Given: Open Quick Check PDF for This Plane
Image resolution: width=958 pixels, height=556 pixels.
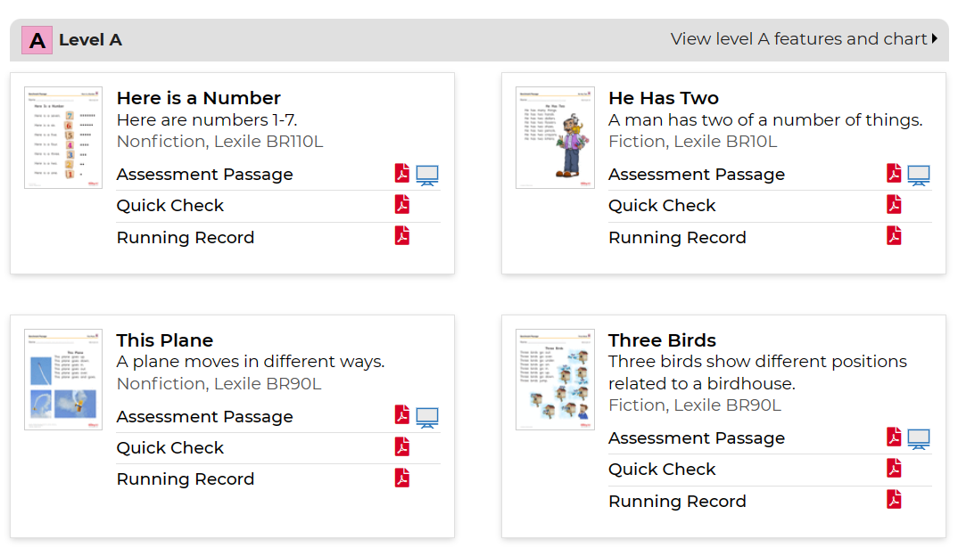Looking at the screenshot, I should (x=402, y=446).
